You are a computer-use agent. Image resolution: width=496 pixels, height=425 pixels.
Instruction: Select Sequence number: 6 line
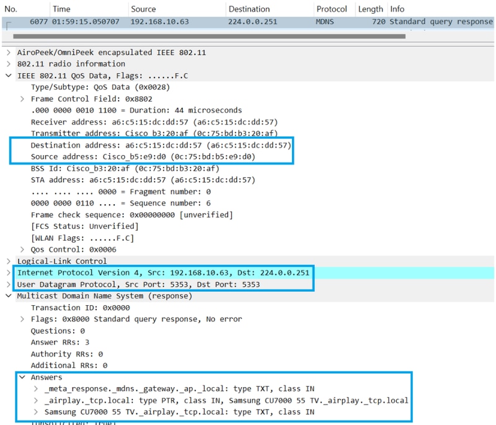point(121,203)
